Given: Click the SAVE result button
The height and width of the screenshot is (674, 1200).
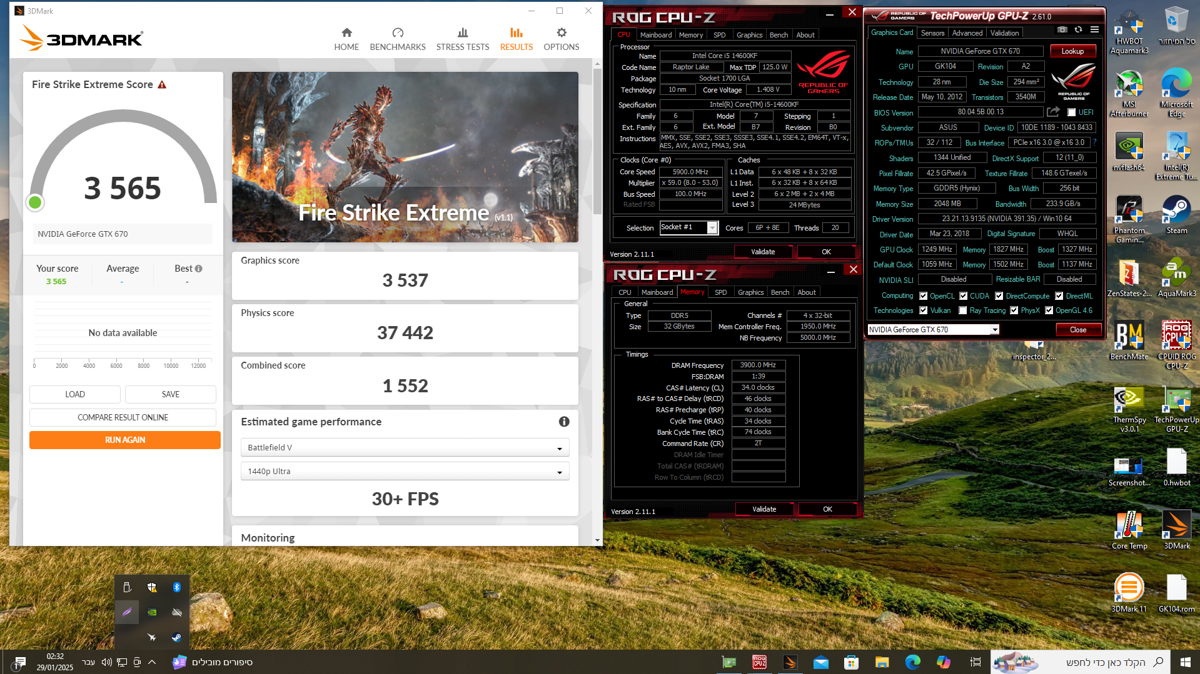Looking at the screenshot, I should coord(171,395).
